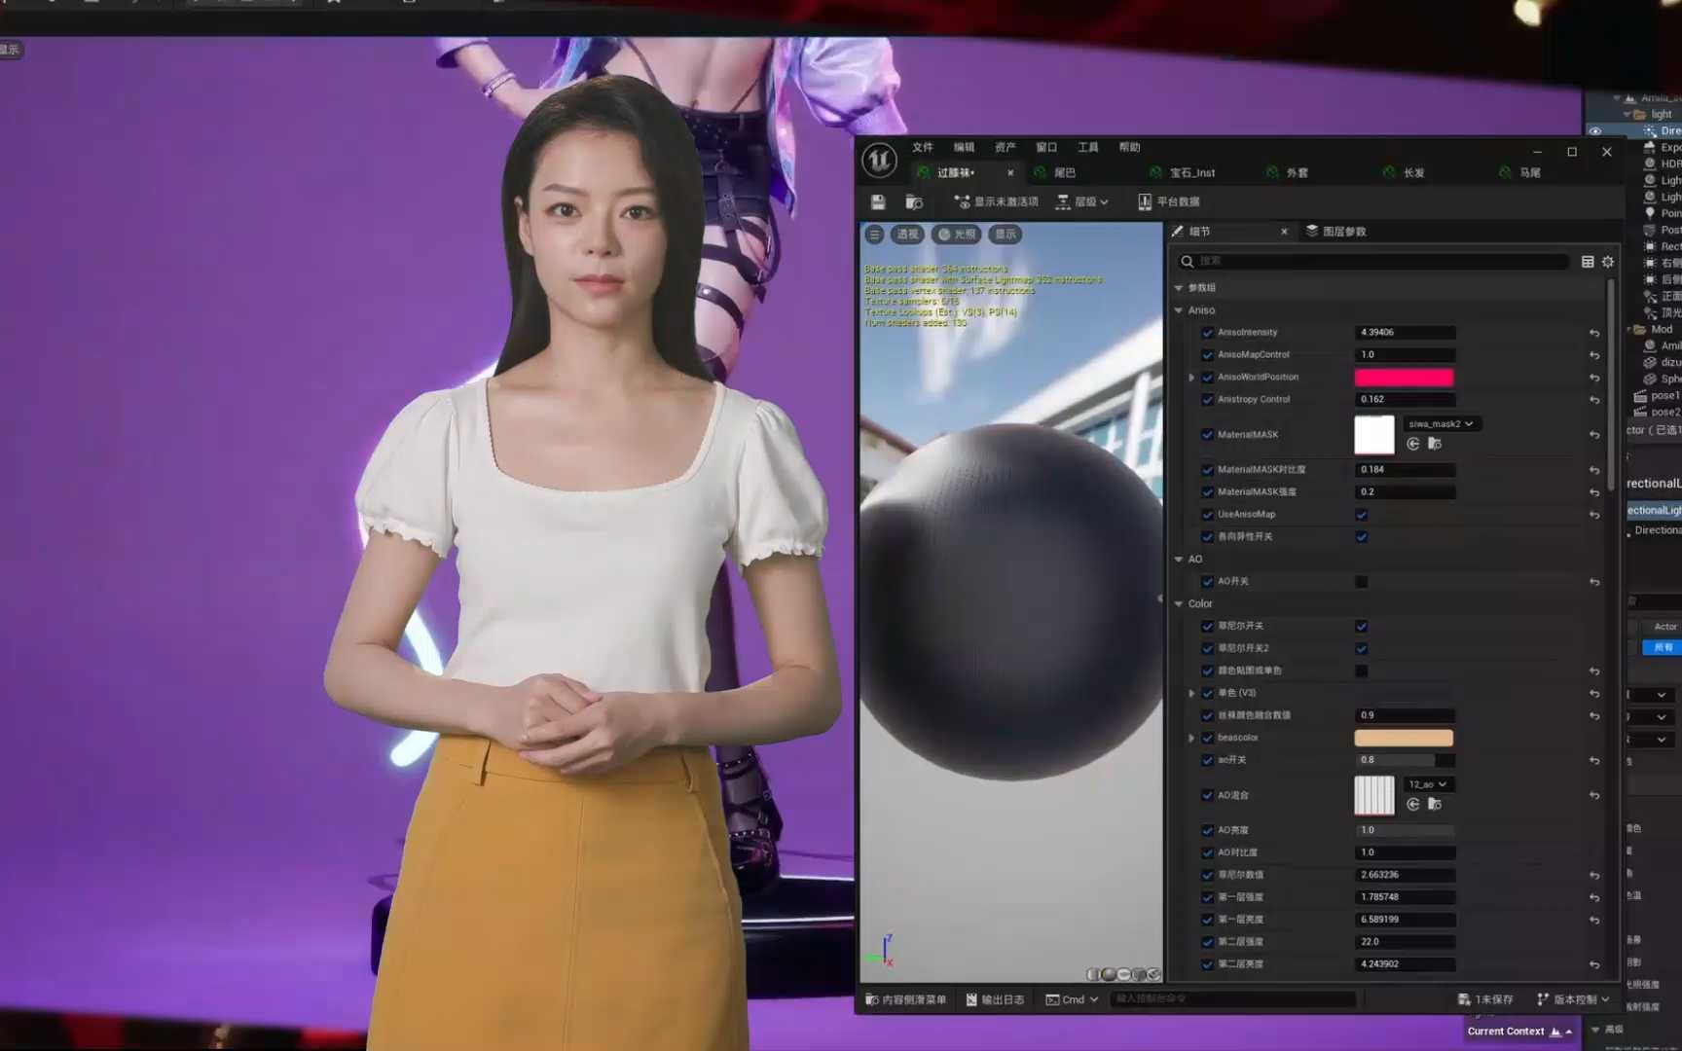1682x1051 pixels.
Task: Reset AnisoMapControl to default value
Action: 1594,355
